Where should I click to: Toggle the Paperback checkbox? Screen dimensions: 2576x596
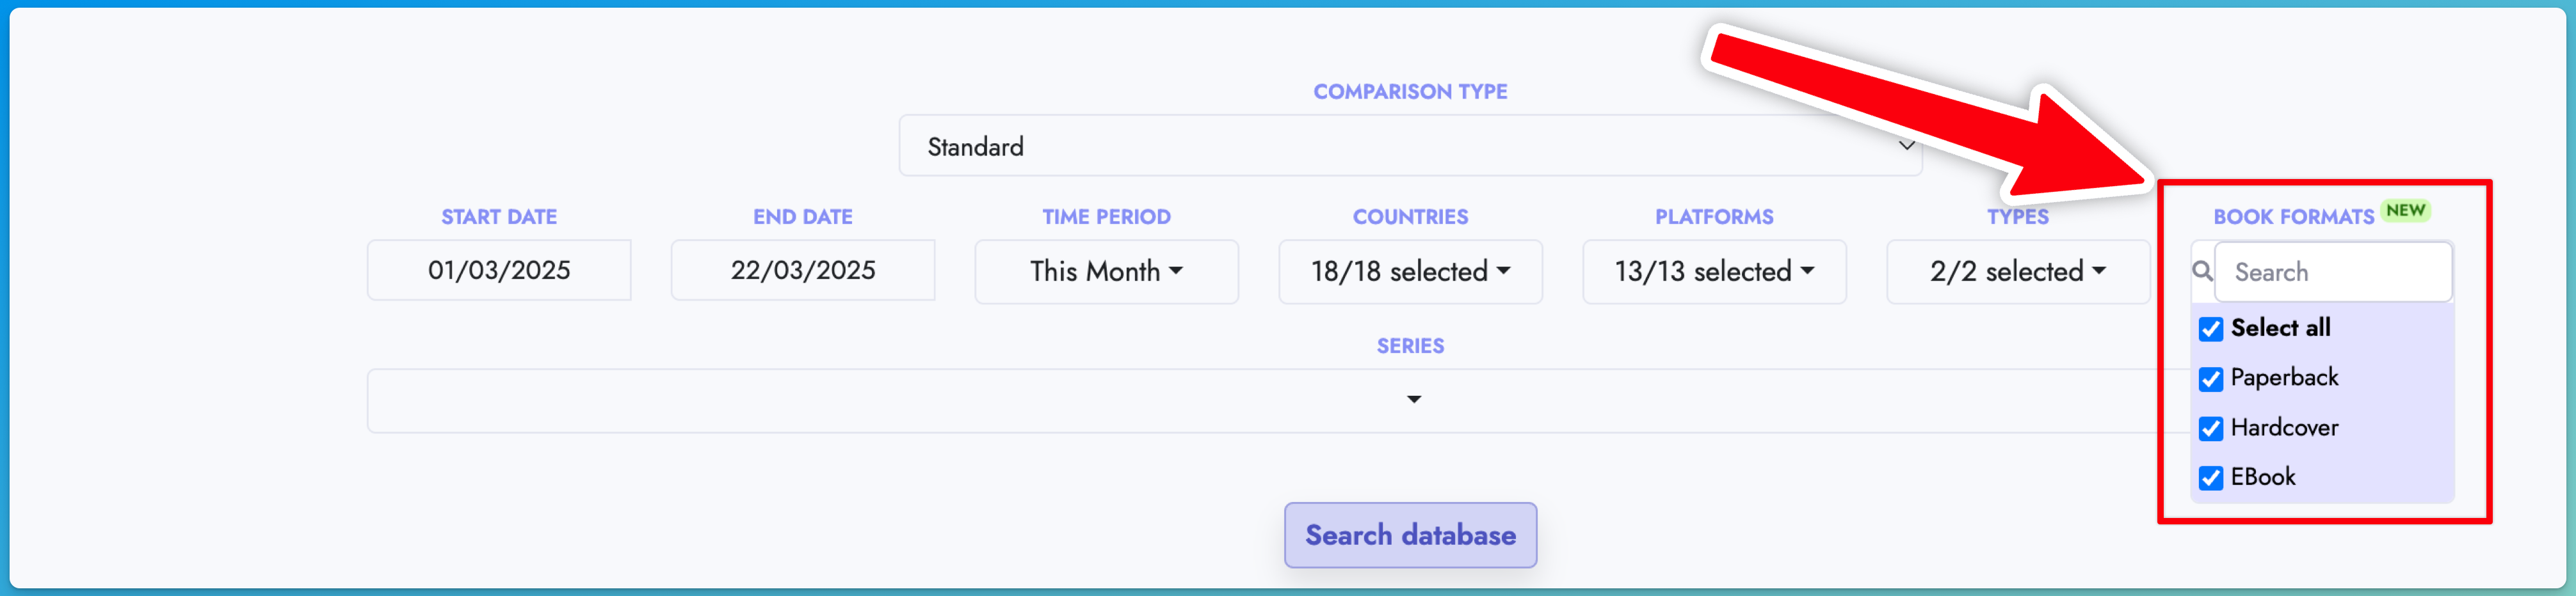point(2210,379)
